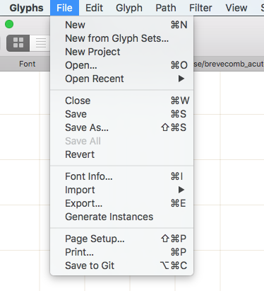This screenshot has width=264, height=291.
Task: Open the Glyphs application menu
Action: pyautogui.click(x=26, y=8)
